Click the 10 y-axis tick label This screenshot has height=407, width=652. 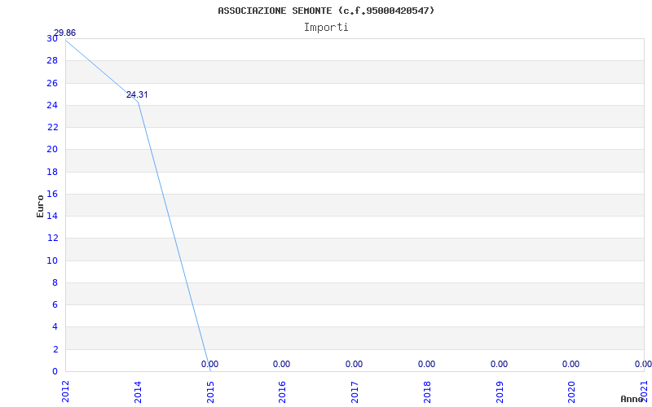(52, 260)
